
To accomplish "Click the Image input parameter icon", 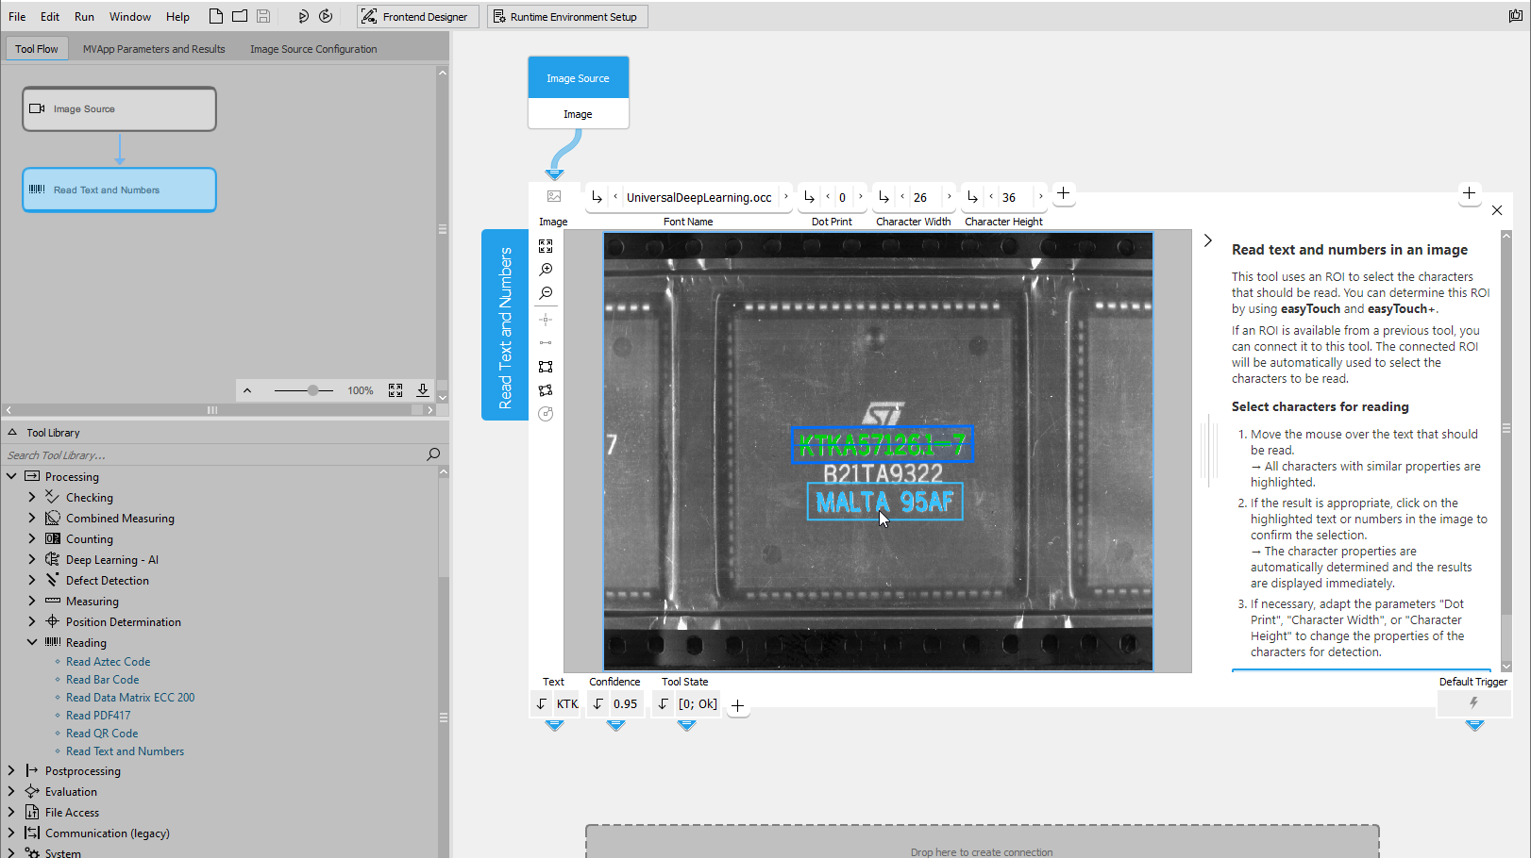I will [x=554, y=196].
